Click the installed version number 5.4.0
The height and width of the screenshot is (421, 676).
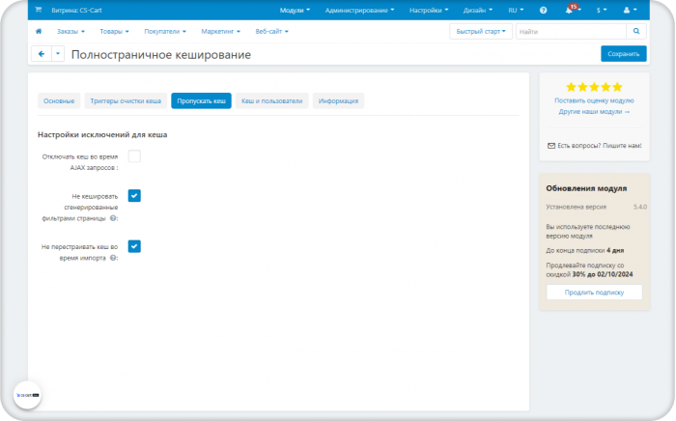coord(639,207)
